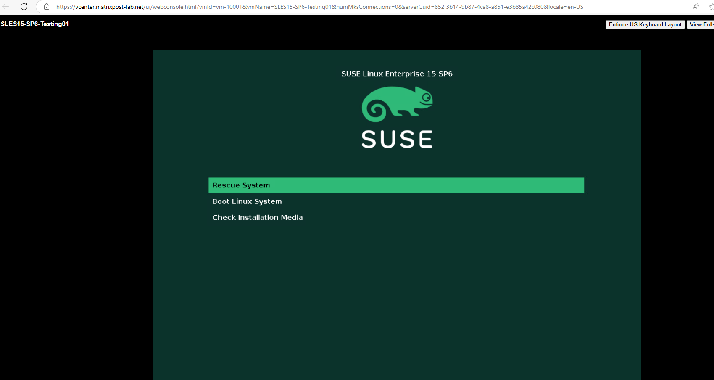Go back using the browser back arrow
The width and height of the screenshot is (714, 380).
coord(6,7)
